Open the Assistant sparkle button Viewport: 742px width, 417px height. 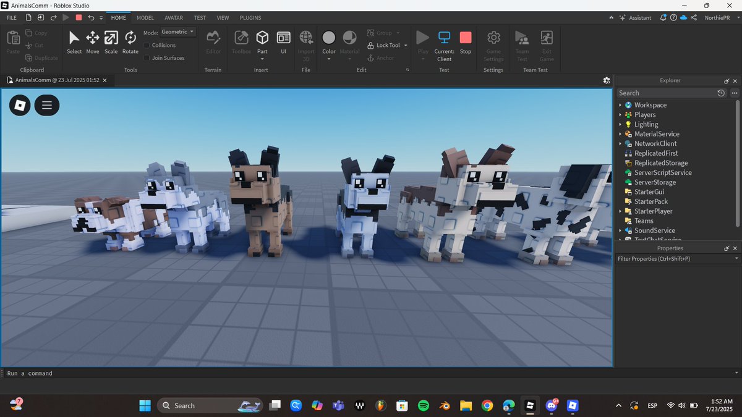636,18
